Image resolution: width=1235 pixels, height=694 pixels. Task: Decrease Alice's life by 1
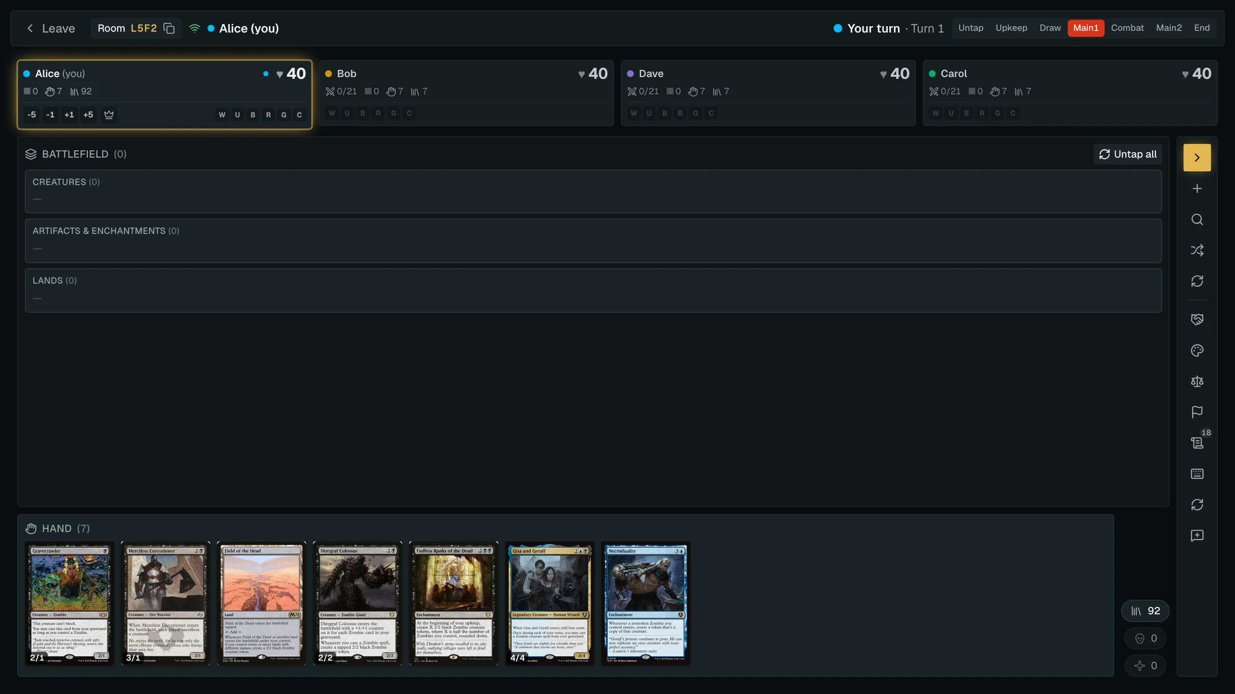point(50,115)
